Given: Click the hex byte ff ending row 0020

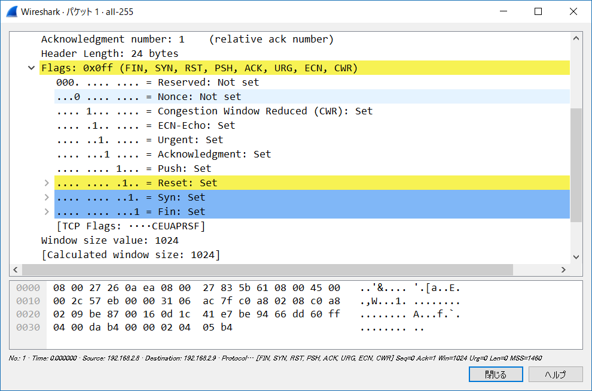Looking at the screenshot, I should [334, 314].
